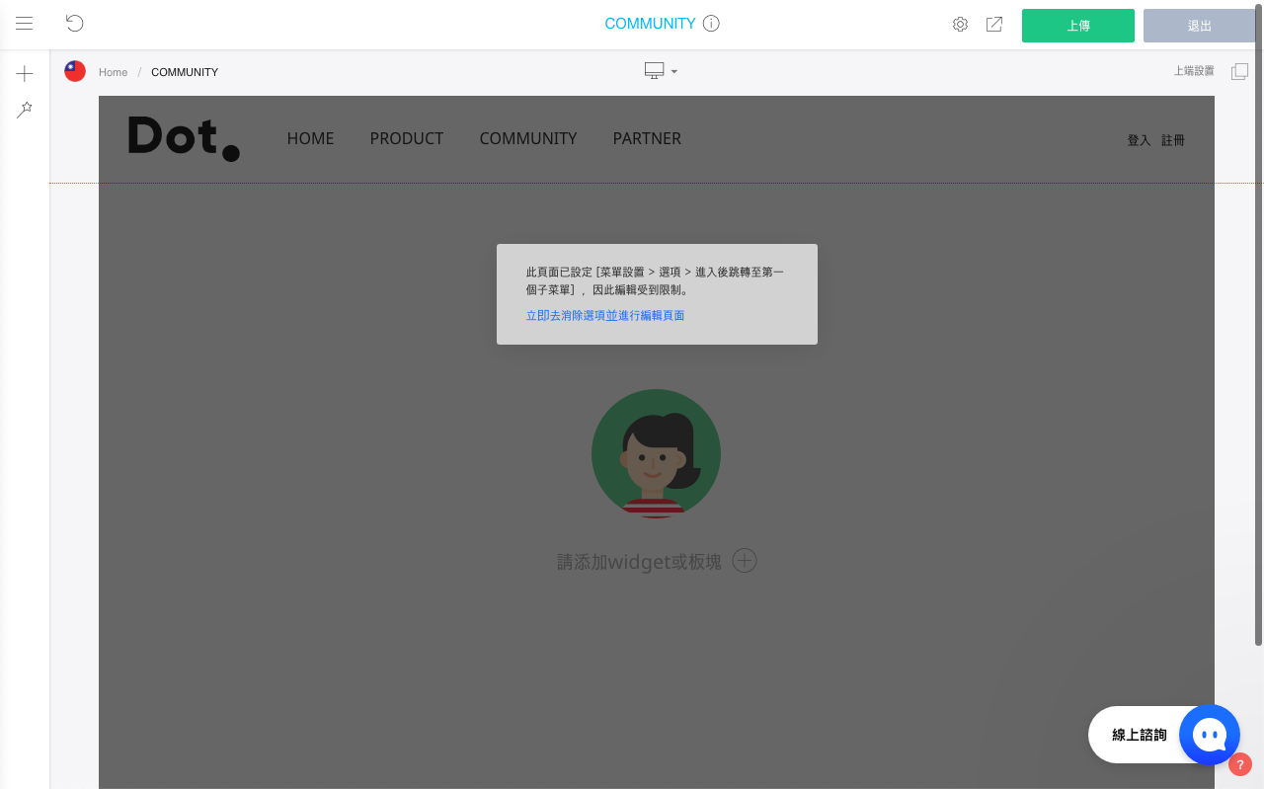Click the COMMUNITY page title in top bar

point(650,24)
